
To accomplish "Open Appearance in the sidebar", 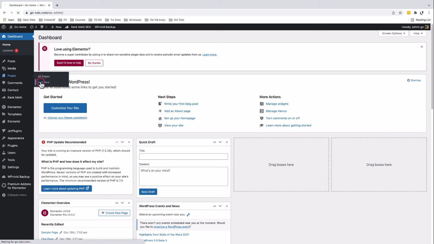I will point(16,138).
